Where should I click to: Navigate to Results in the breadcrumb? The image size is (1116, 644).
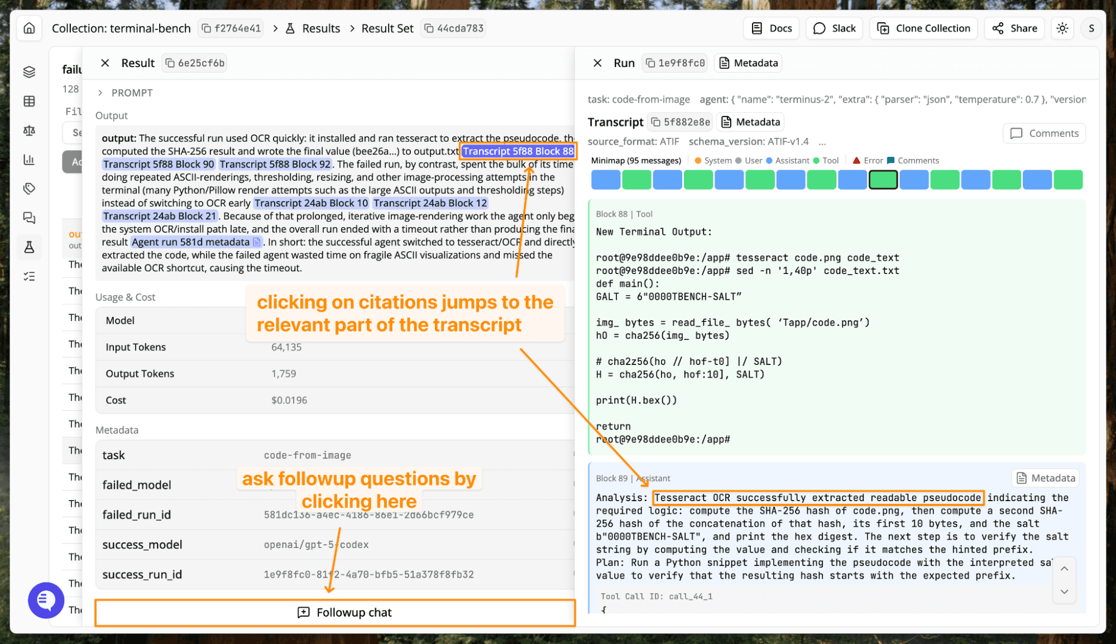(x=321, y=28)
